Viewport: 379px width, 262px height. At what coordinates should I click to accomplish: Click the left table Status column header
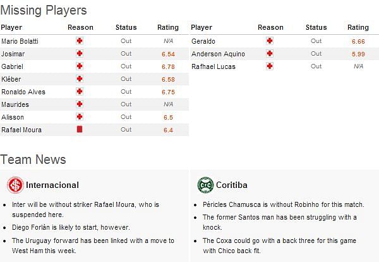126,27
